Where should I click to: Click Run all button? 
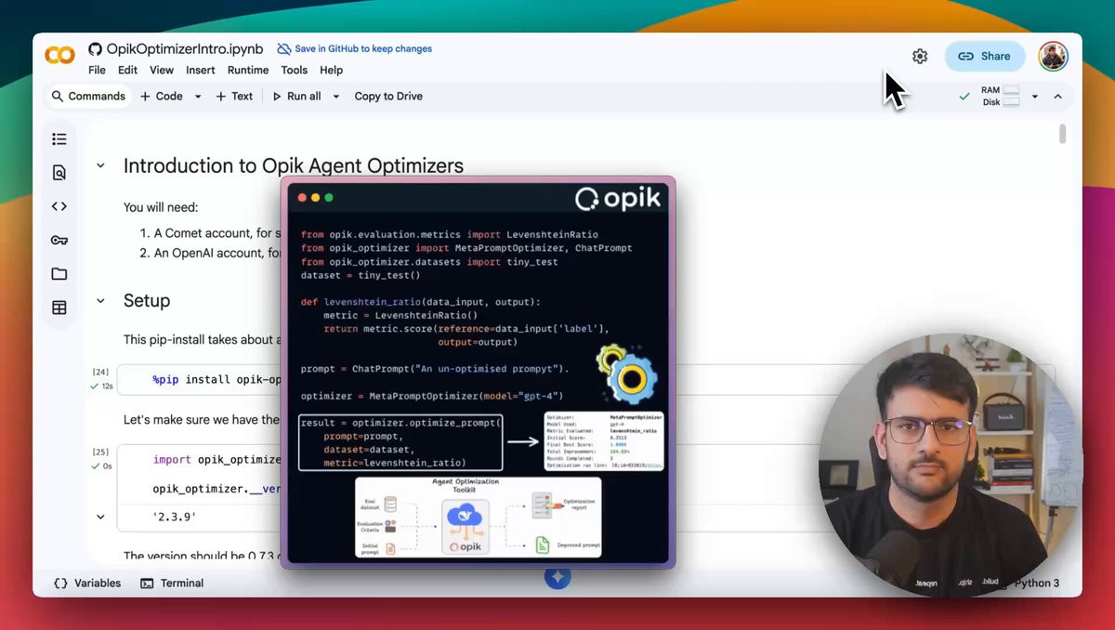pos(296,96)
